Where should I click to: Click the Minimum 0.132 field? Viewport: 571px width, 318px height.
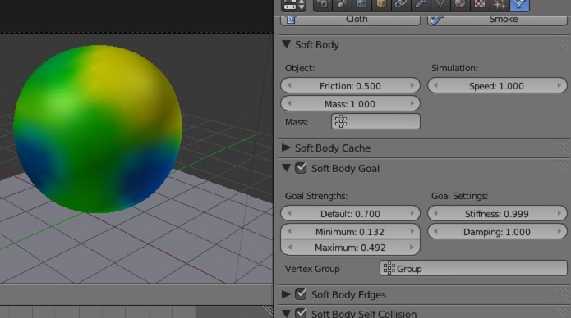click(350, 231)
